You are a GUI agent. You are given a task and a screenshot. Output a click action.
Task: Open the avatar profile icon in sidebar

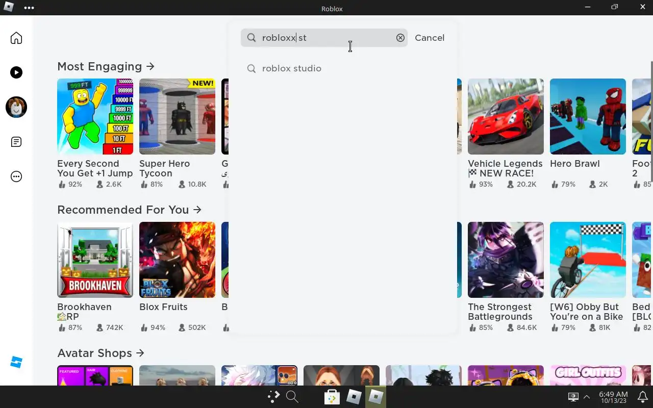click(16, 107)
